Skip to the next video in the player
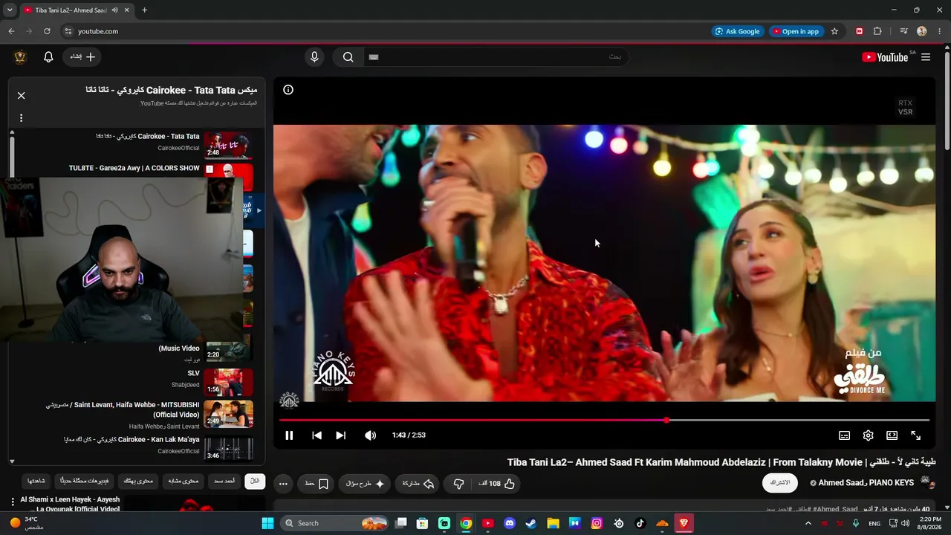951x535 pixels. coord(340,435)
